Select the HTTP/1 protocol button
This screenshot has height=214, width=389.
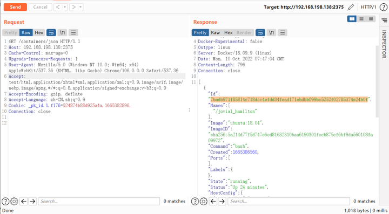pos(368,7)
